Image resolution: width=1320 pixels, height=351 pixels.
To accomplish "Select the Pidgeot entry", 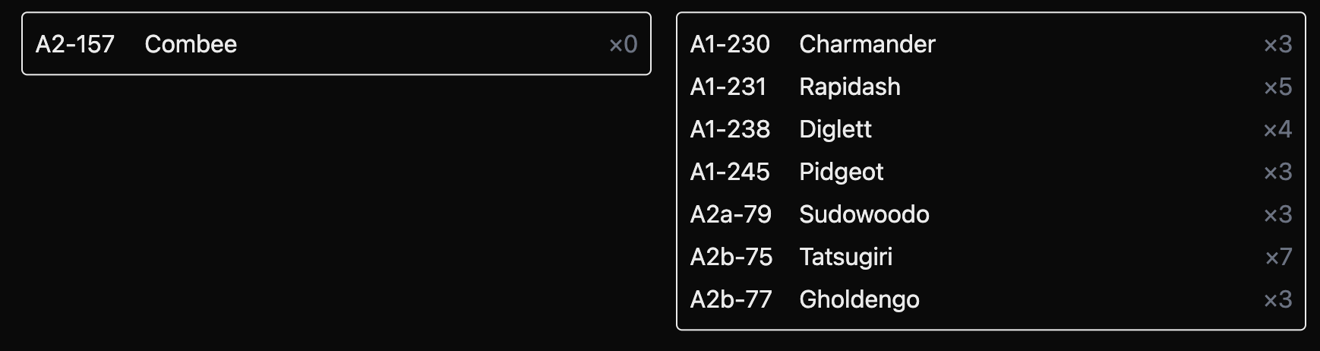I will click(841, 172).
